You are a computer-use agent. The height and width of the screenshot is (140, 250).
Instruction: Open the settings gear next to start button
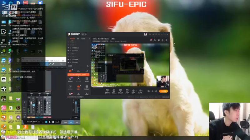pos(156,91)
